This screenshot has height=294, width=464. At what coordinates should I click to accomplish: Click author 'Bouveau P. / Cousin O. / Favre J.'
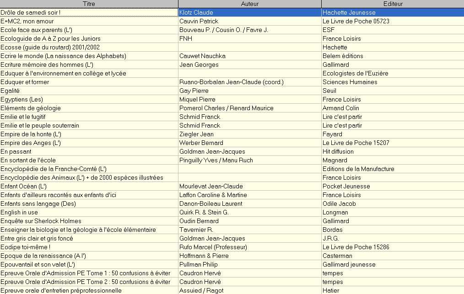[224, 30]
